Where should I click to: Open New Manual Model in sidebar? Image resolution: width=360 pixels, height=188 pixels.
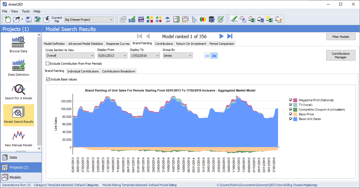[x=19, y=139]
